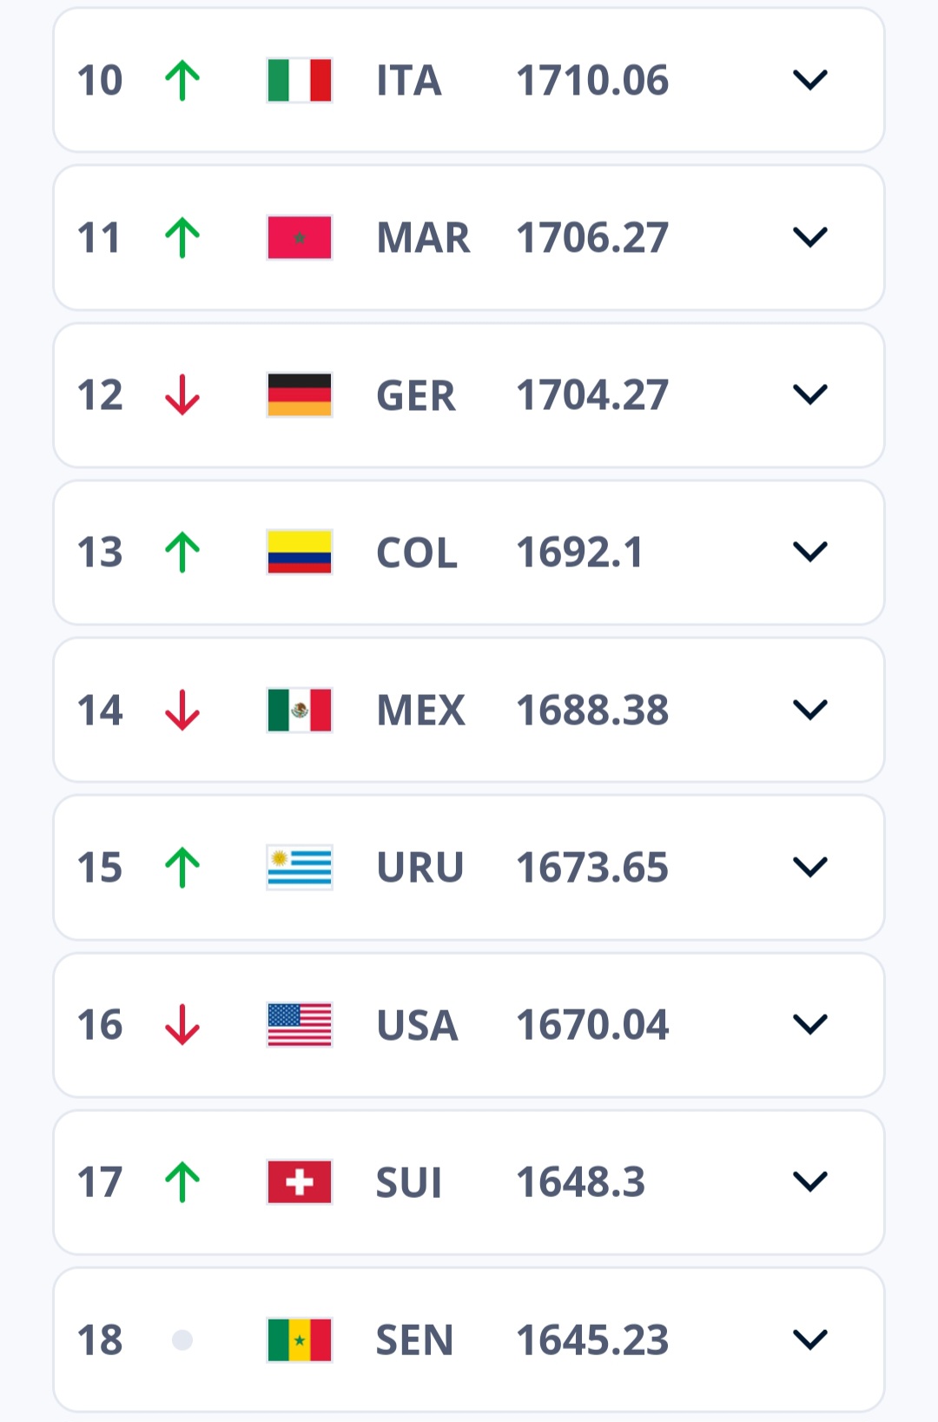The height and width of the screenshot is (1422, 938).
Task: Select the MEX team name
Action: [421, 711]
